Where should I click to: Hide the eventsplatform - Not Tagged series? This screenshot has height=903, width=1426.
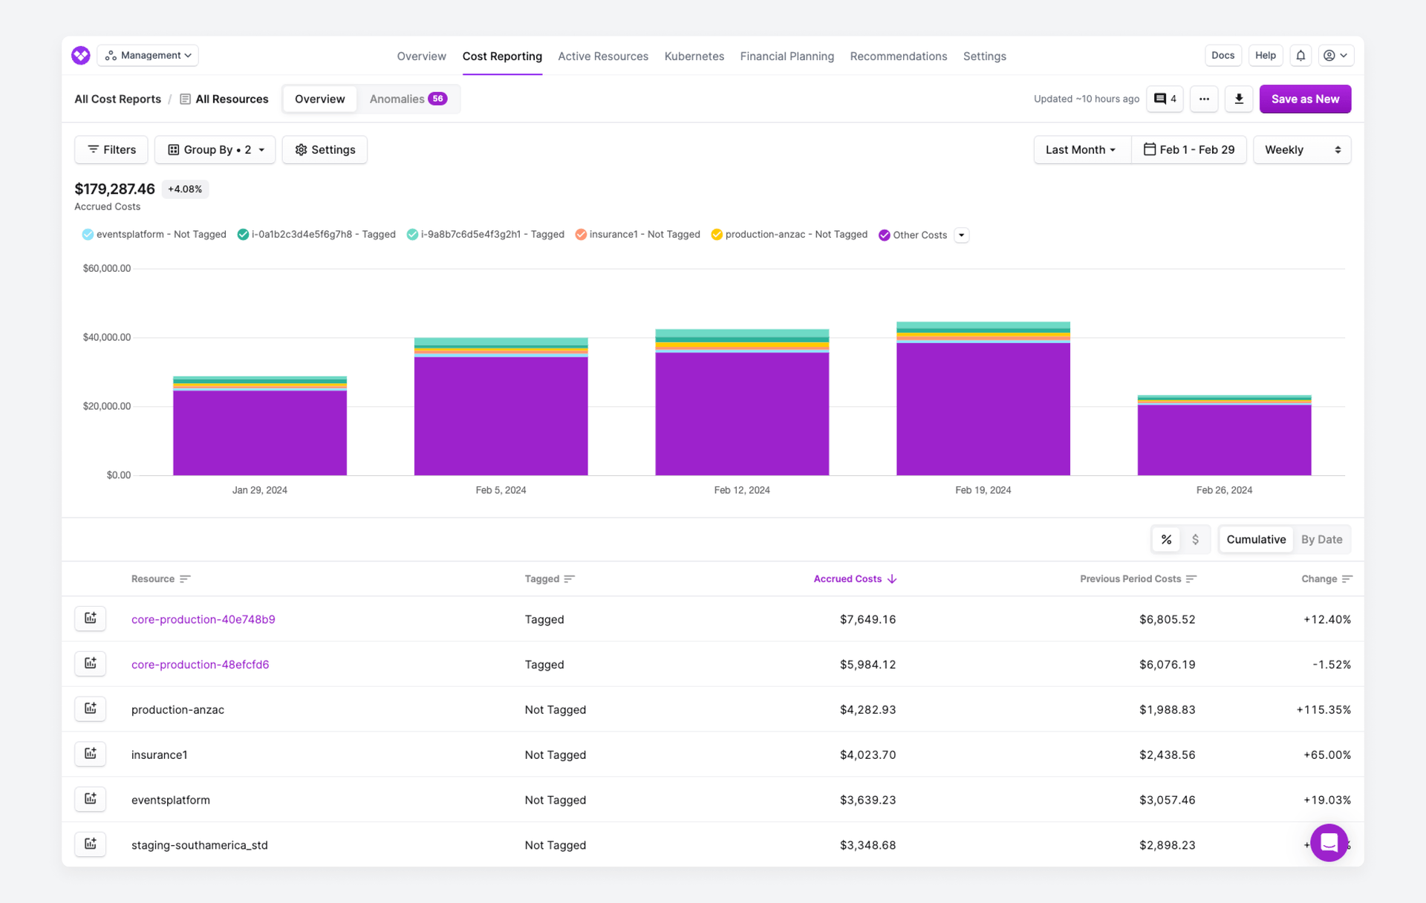point(154,234)
